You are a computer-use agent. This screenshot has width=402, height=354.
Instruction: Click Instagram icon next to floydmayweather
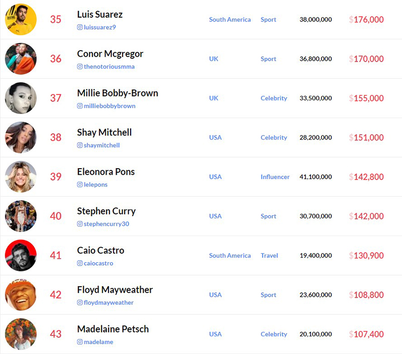80,302
